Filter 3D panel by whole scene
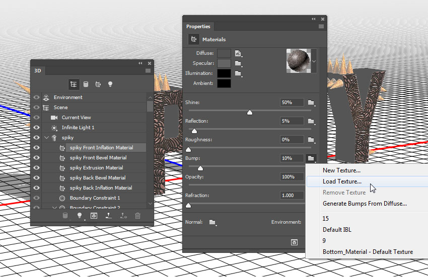The height and width of the screenshot is (277, 428). click(74, 84)
